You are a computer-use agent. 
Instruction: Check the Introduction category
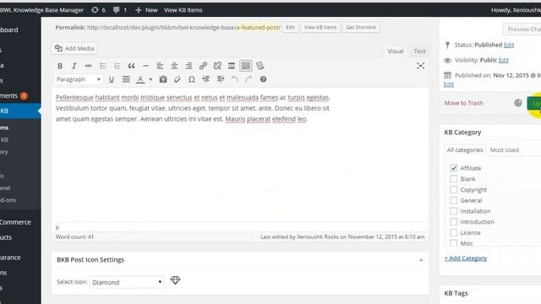point(453,221)
